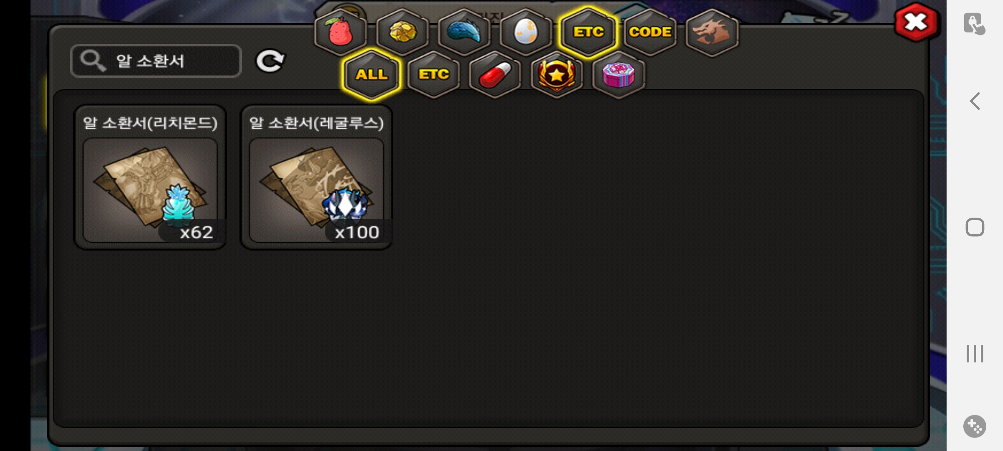Select the ETC sub-filter hexagon
1003x451 pixels.
[x=434, y=75]
